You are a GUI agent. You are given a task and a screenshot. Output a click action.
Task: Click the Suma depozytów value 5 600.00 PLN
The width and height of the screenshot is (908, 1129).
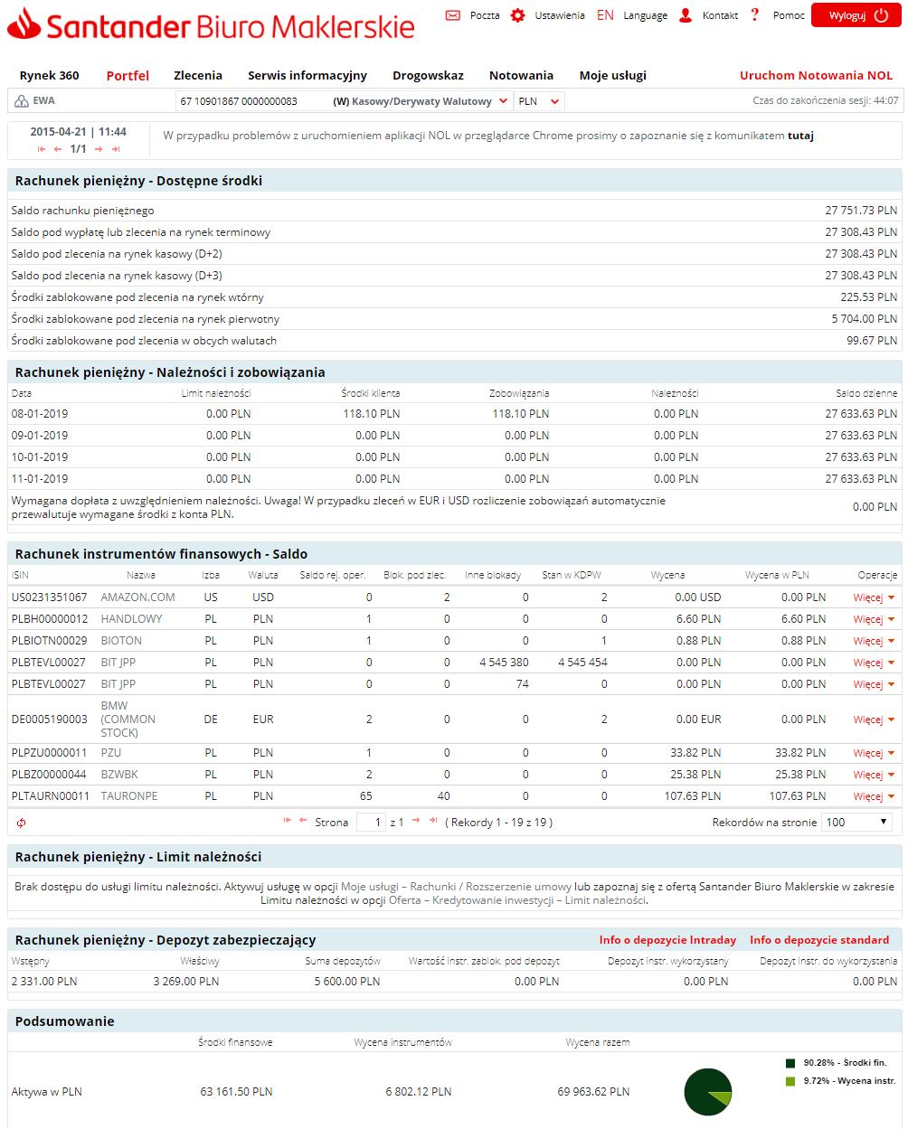pos(347,982)
